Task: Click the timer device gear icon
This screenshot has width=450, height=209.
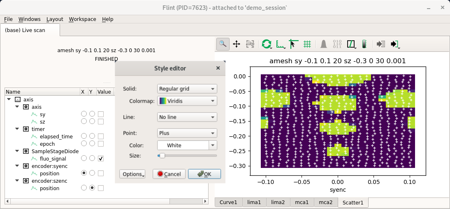Action: click(x=26, y=129)
